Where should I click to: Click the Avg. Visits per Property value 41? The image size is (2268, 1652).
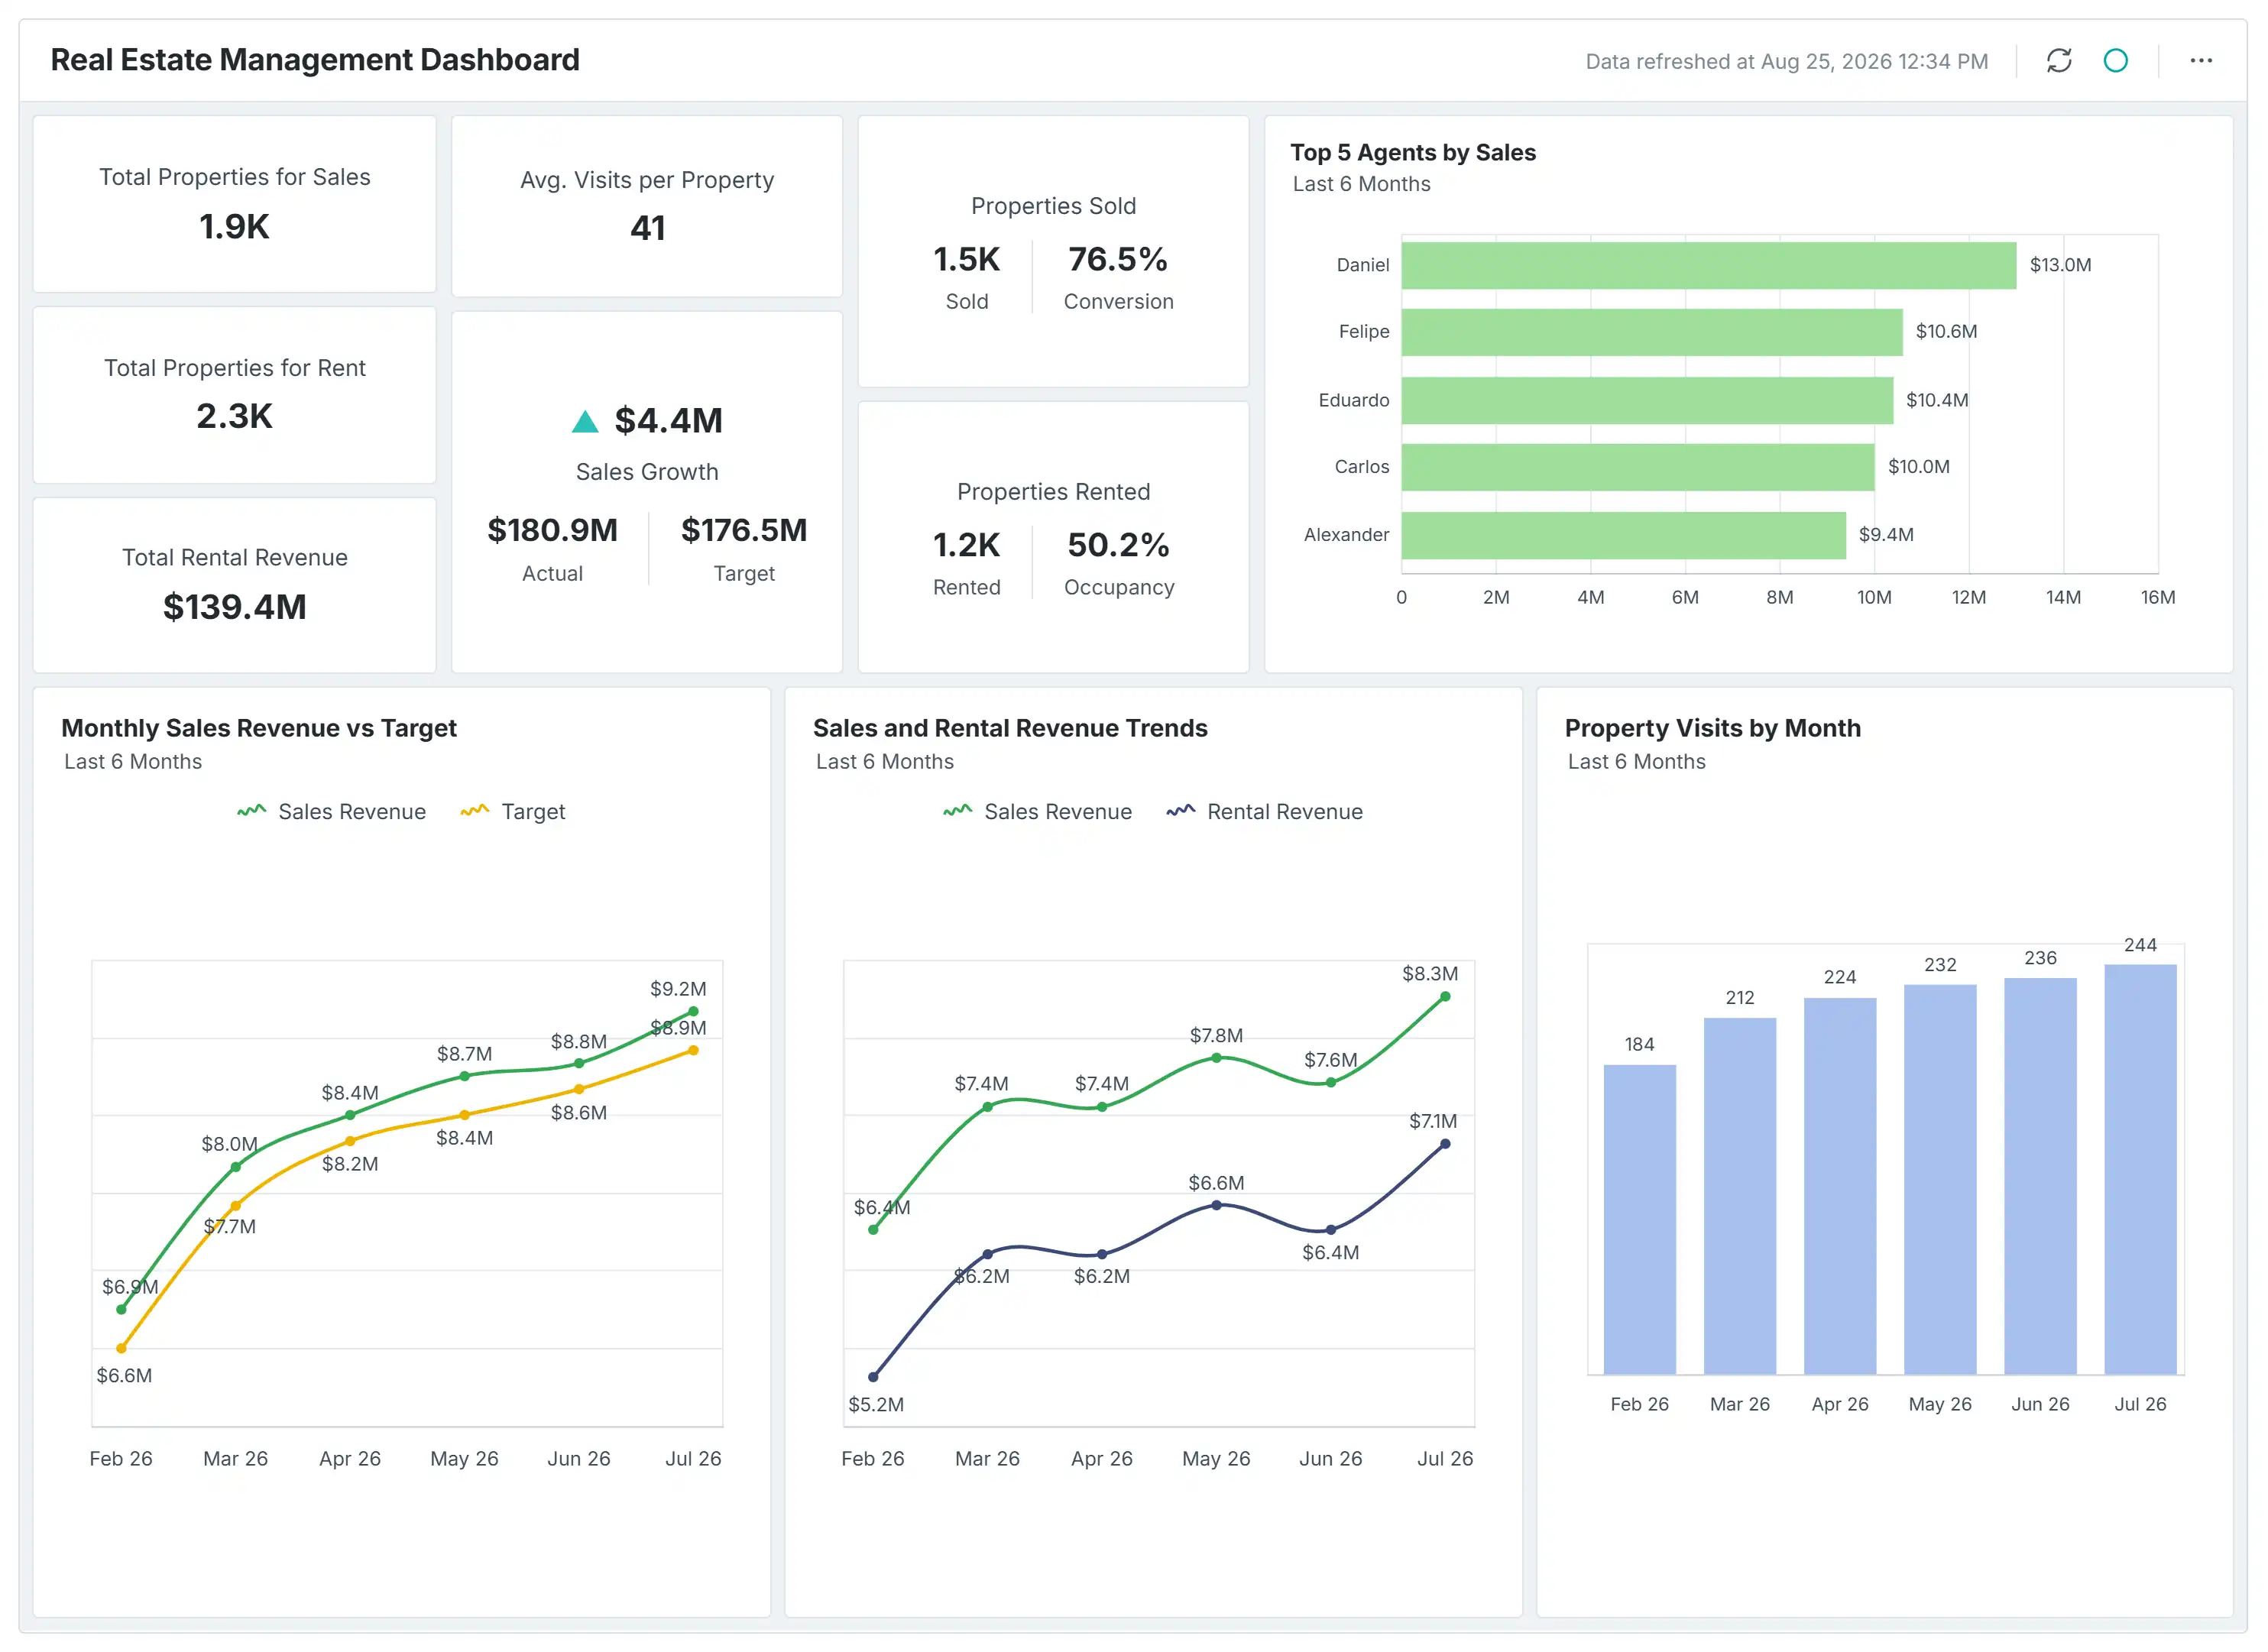point(647,228)
